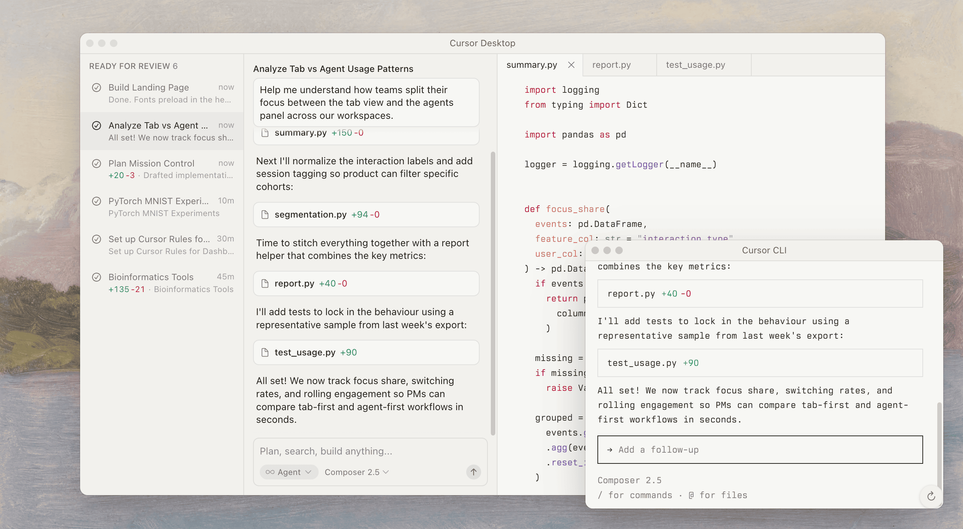
Task: Click the Cursor Desktop window title
Action: click(x=482, y=43)
